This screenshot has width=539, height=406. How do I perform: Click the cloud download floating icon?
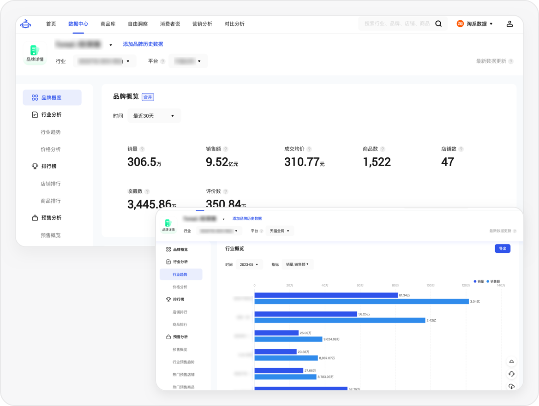511,386
